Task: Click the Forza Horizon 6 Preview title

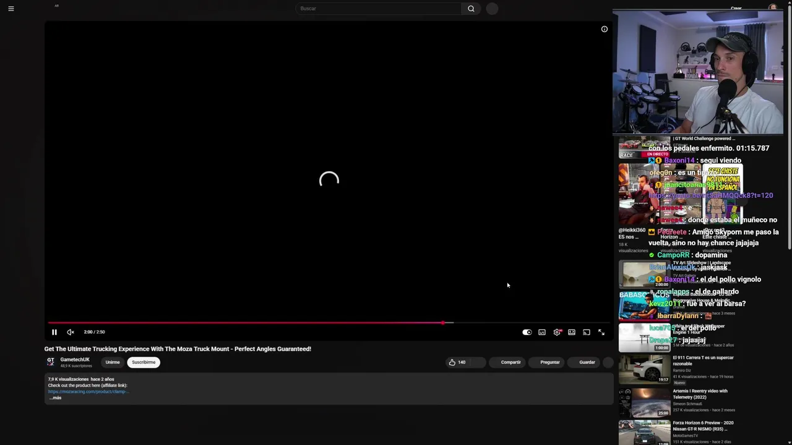Action: (703, 426)
